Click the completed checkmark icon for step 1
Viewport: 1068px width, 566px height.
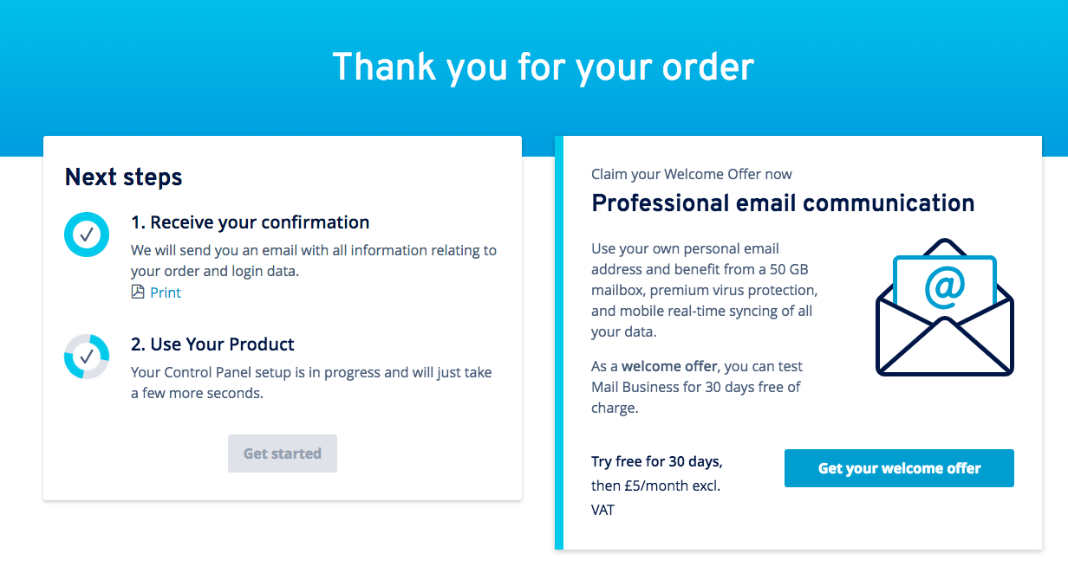87,235
